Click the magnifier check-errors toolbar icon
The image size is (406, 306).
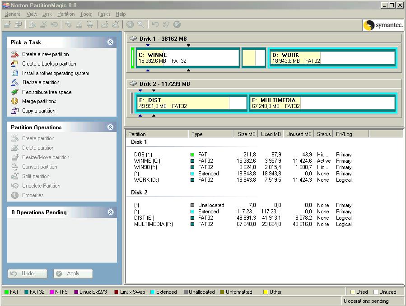(140, 24)
